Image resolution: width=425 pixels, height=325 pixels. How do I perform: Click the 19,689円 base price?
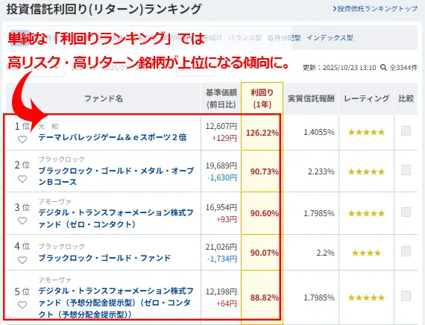pyautogui.click(x=221, y=165)
